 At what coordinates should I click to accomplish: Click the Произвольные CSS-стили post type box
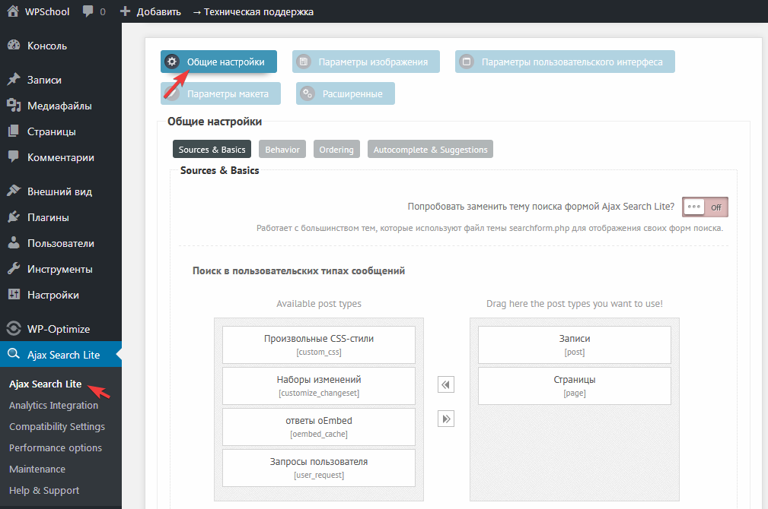(x=318, y=345)
